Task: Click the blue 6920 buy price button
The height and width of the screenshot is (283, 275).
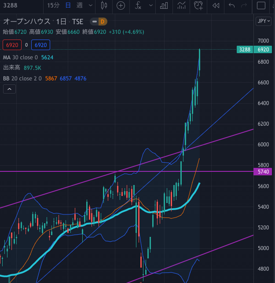Action: (x=40, y=45)
